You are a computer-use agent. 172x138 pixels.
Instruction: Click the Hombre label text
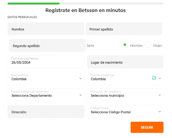click(136, 46)
